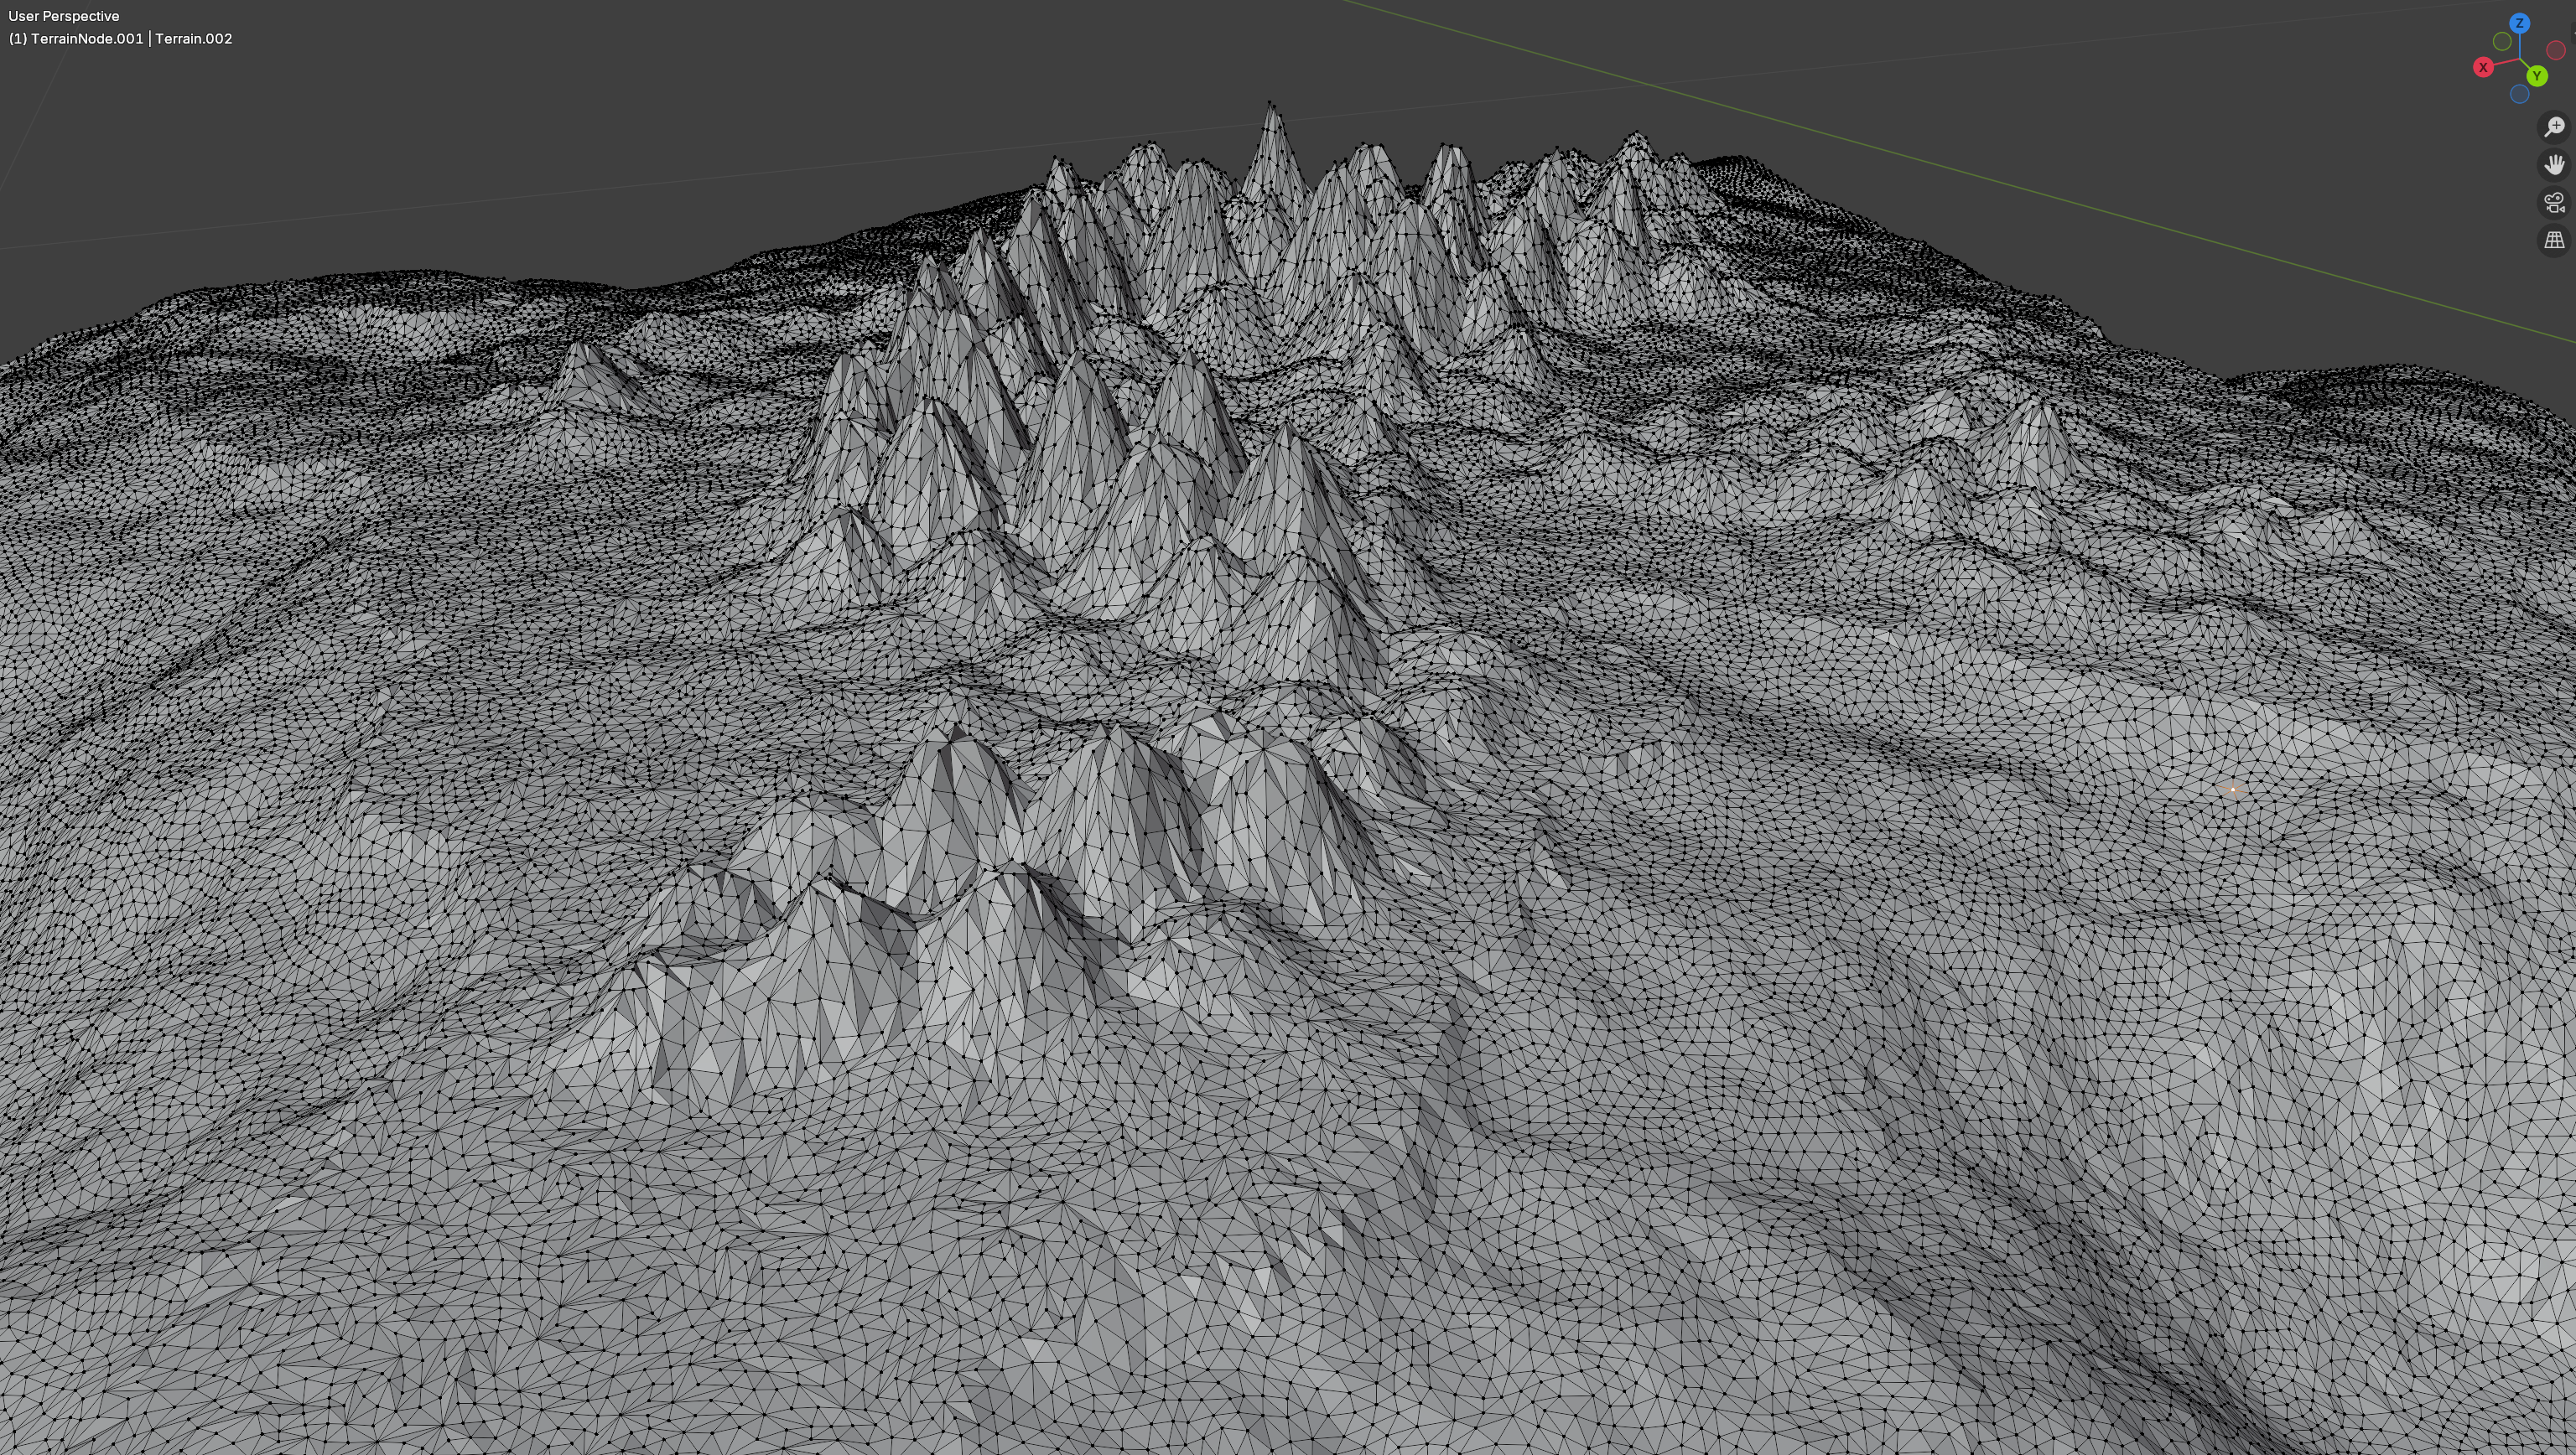Click the red X axis gizmo handle
The image size is (2576, 1455).
[x=2483, y=67]
